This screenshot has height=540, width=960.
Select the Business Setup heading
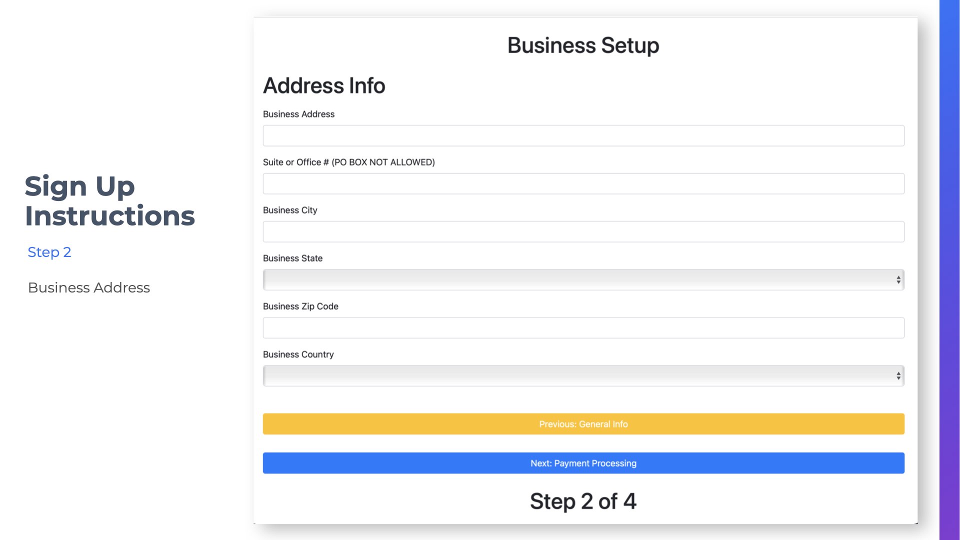coord(583,45)
